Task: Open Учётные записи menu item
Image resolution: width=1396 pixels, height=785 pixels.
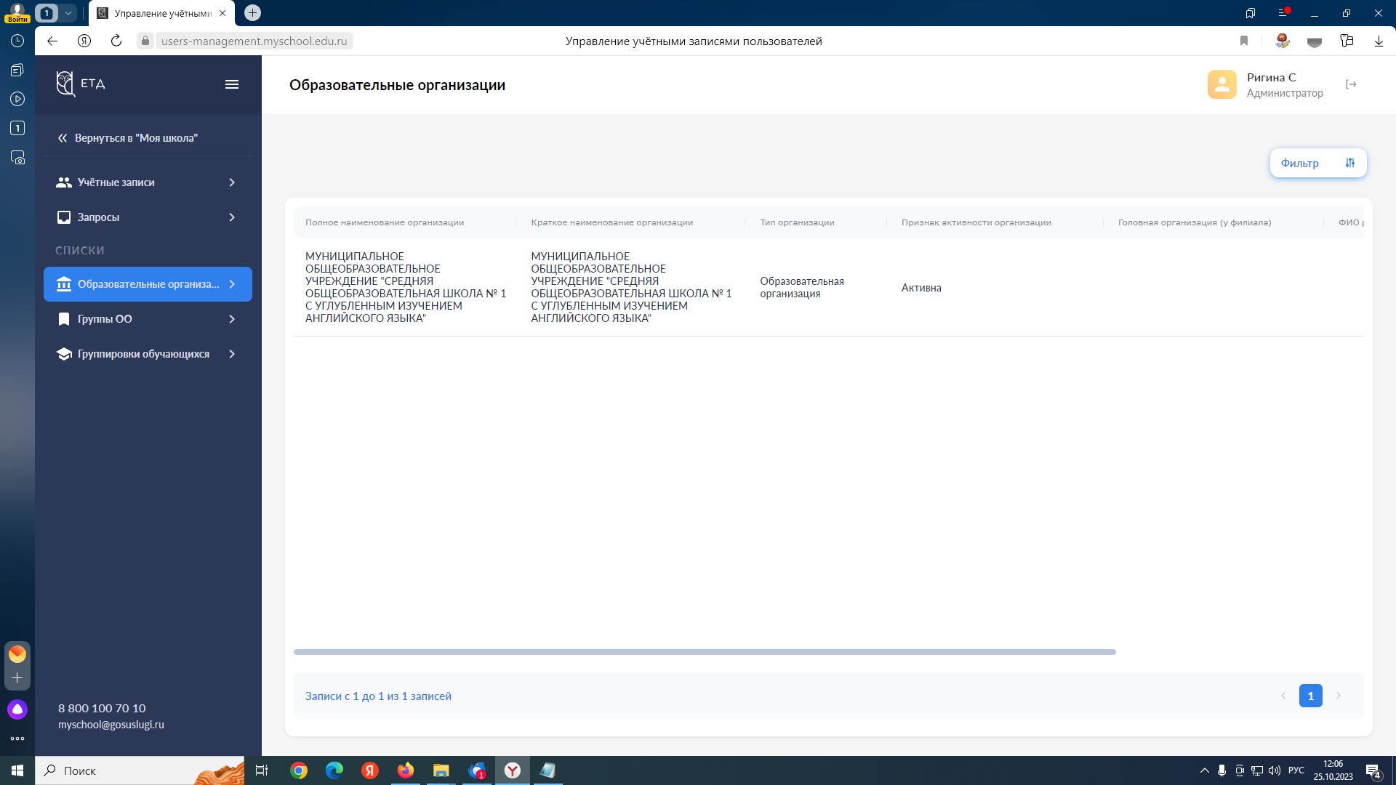Action: (x=148, y=182)
